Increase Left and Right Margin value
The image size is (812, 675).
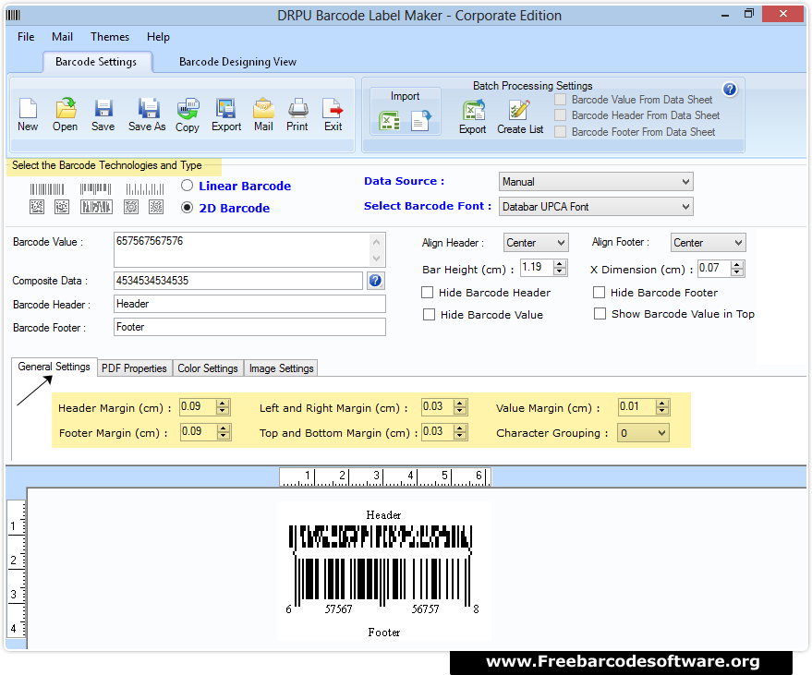click(x=460, y=404)
